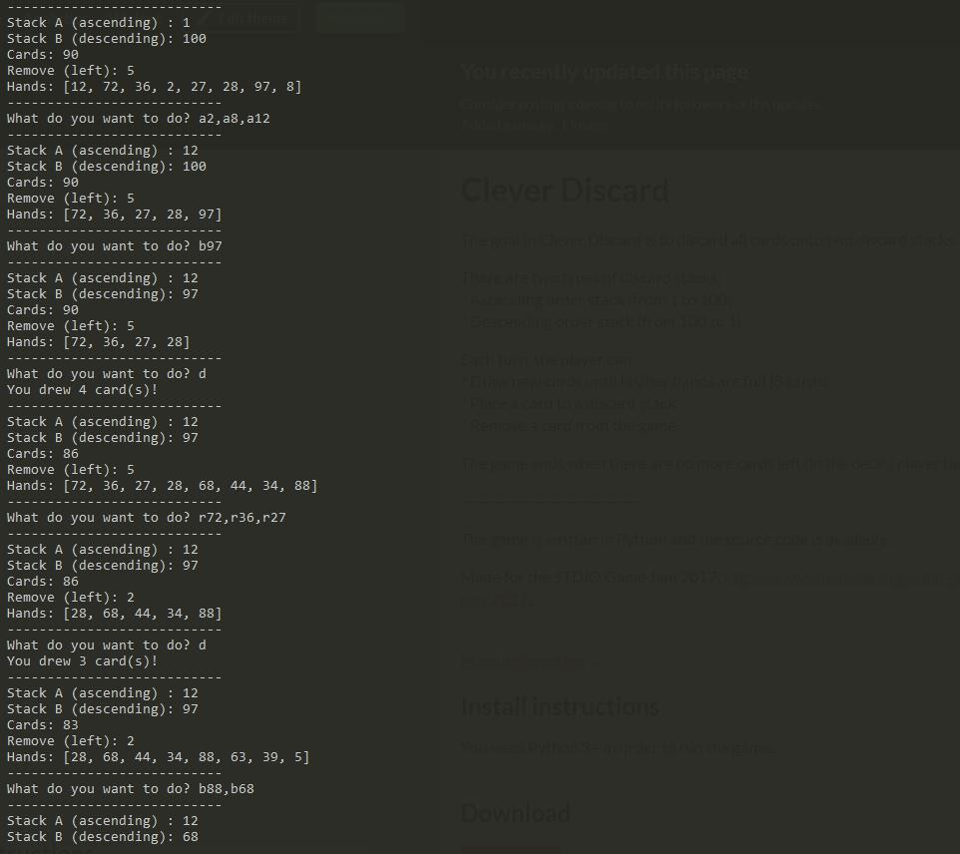Click the 'Ascending order stack' rule line
Image resolution: width=960 pixels, height=854 pixels.
pos(598,300)
